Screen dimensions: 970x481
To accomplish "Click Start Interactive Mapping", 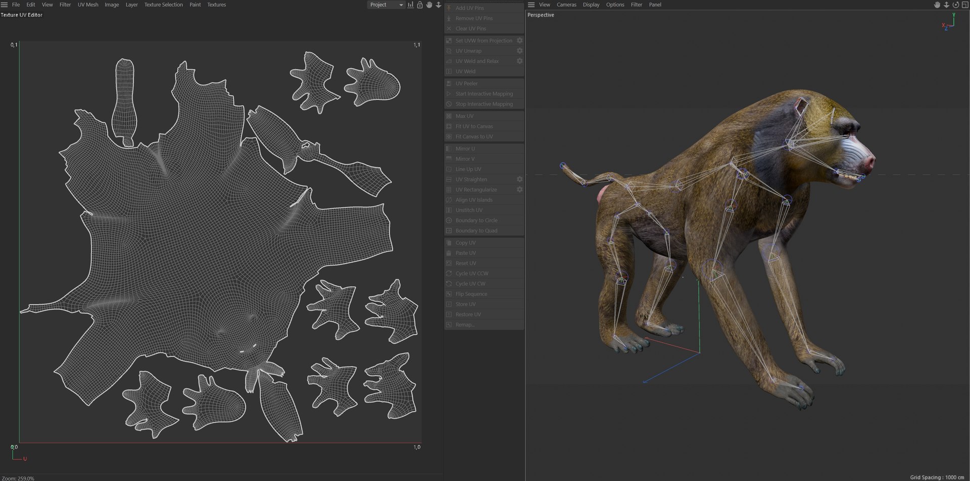I will pyautogui.click(x=484, y=93).
